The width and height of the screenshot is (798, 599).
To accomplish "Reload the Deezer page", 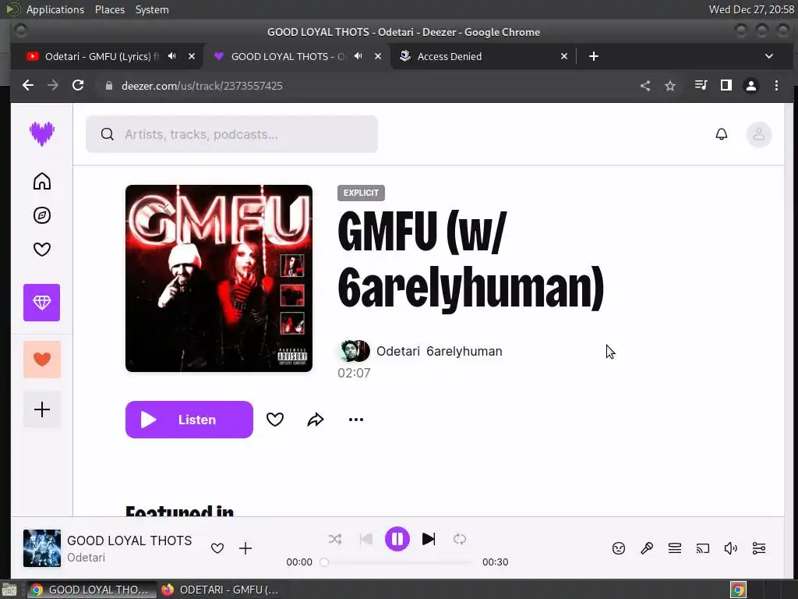I will (x=78, y=86).
